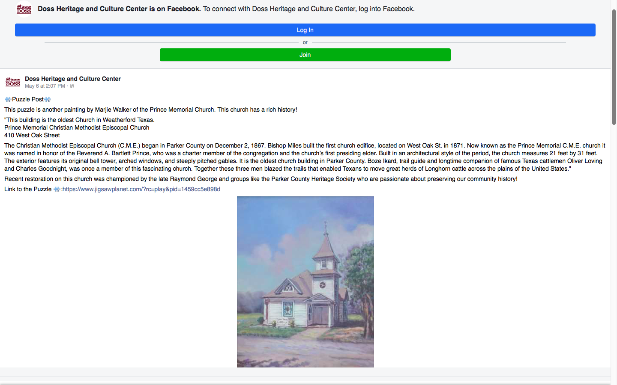Click "Puzzle Post" heading text
The height and width of the screenshot is (385, 617).
[x=27, y=99]
